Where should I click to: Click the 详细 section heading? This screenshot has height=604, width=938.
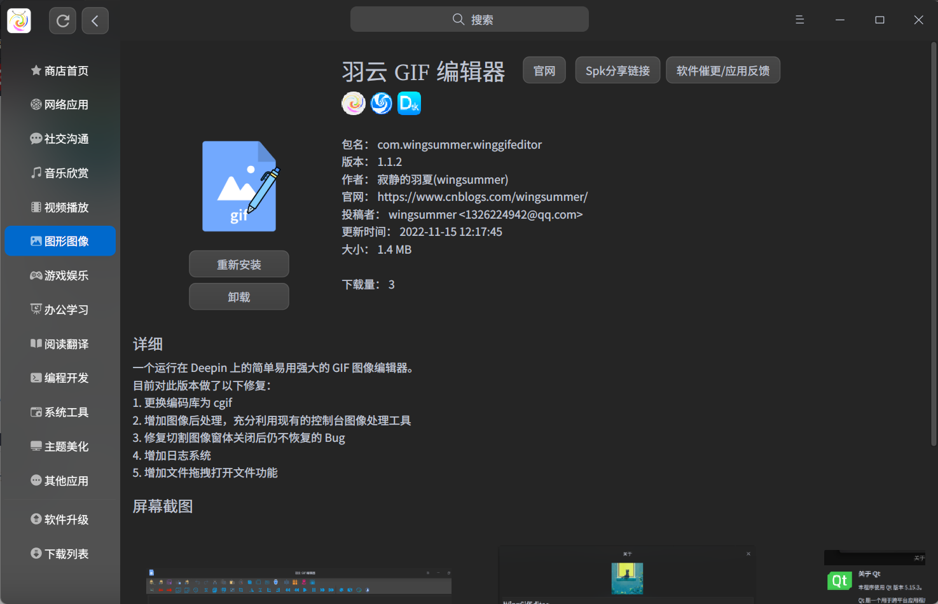[148, 344]
